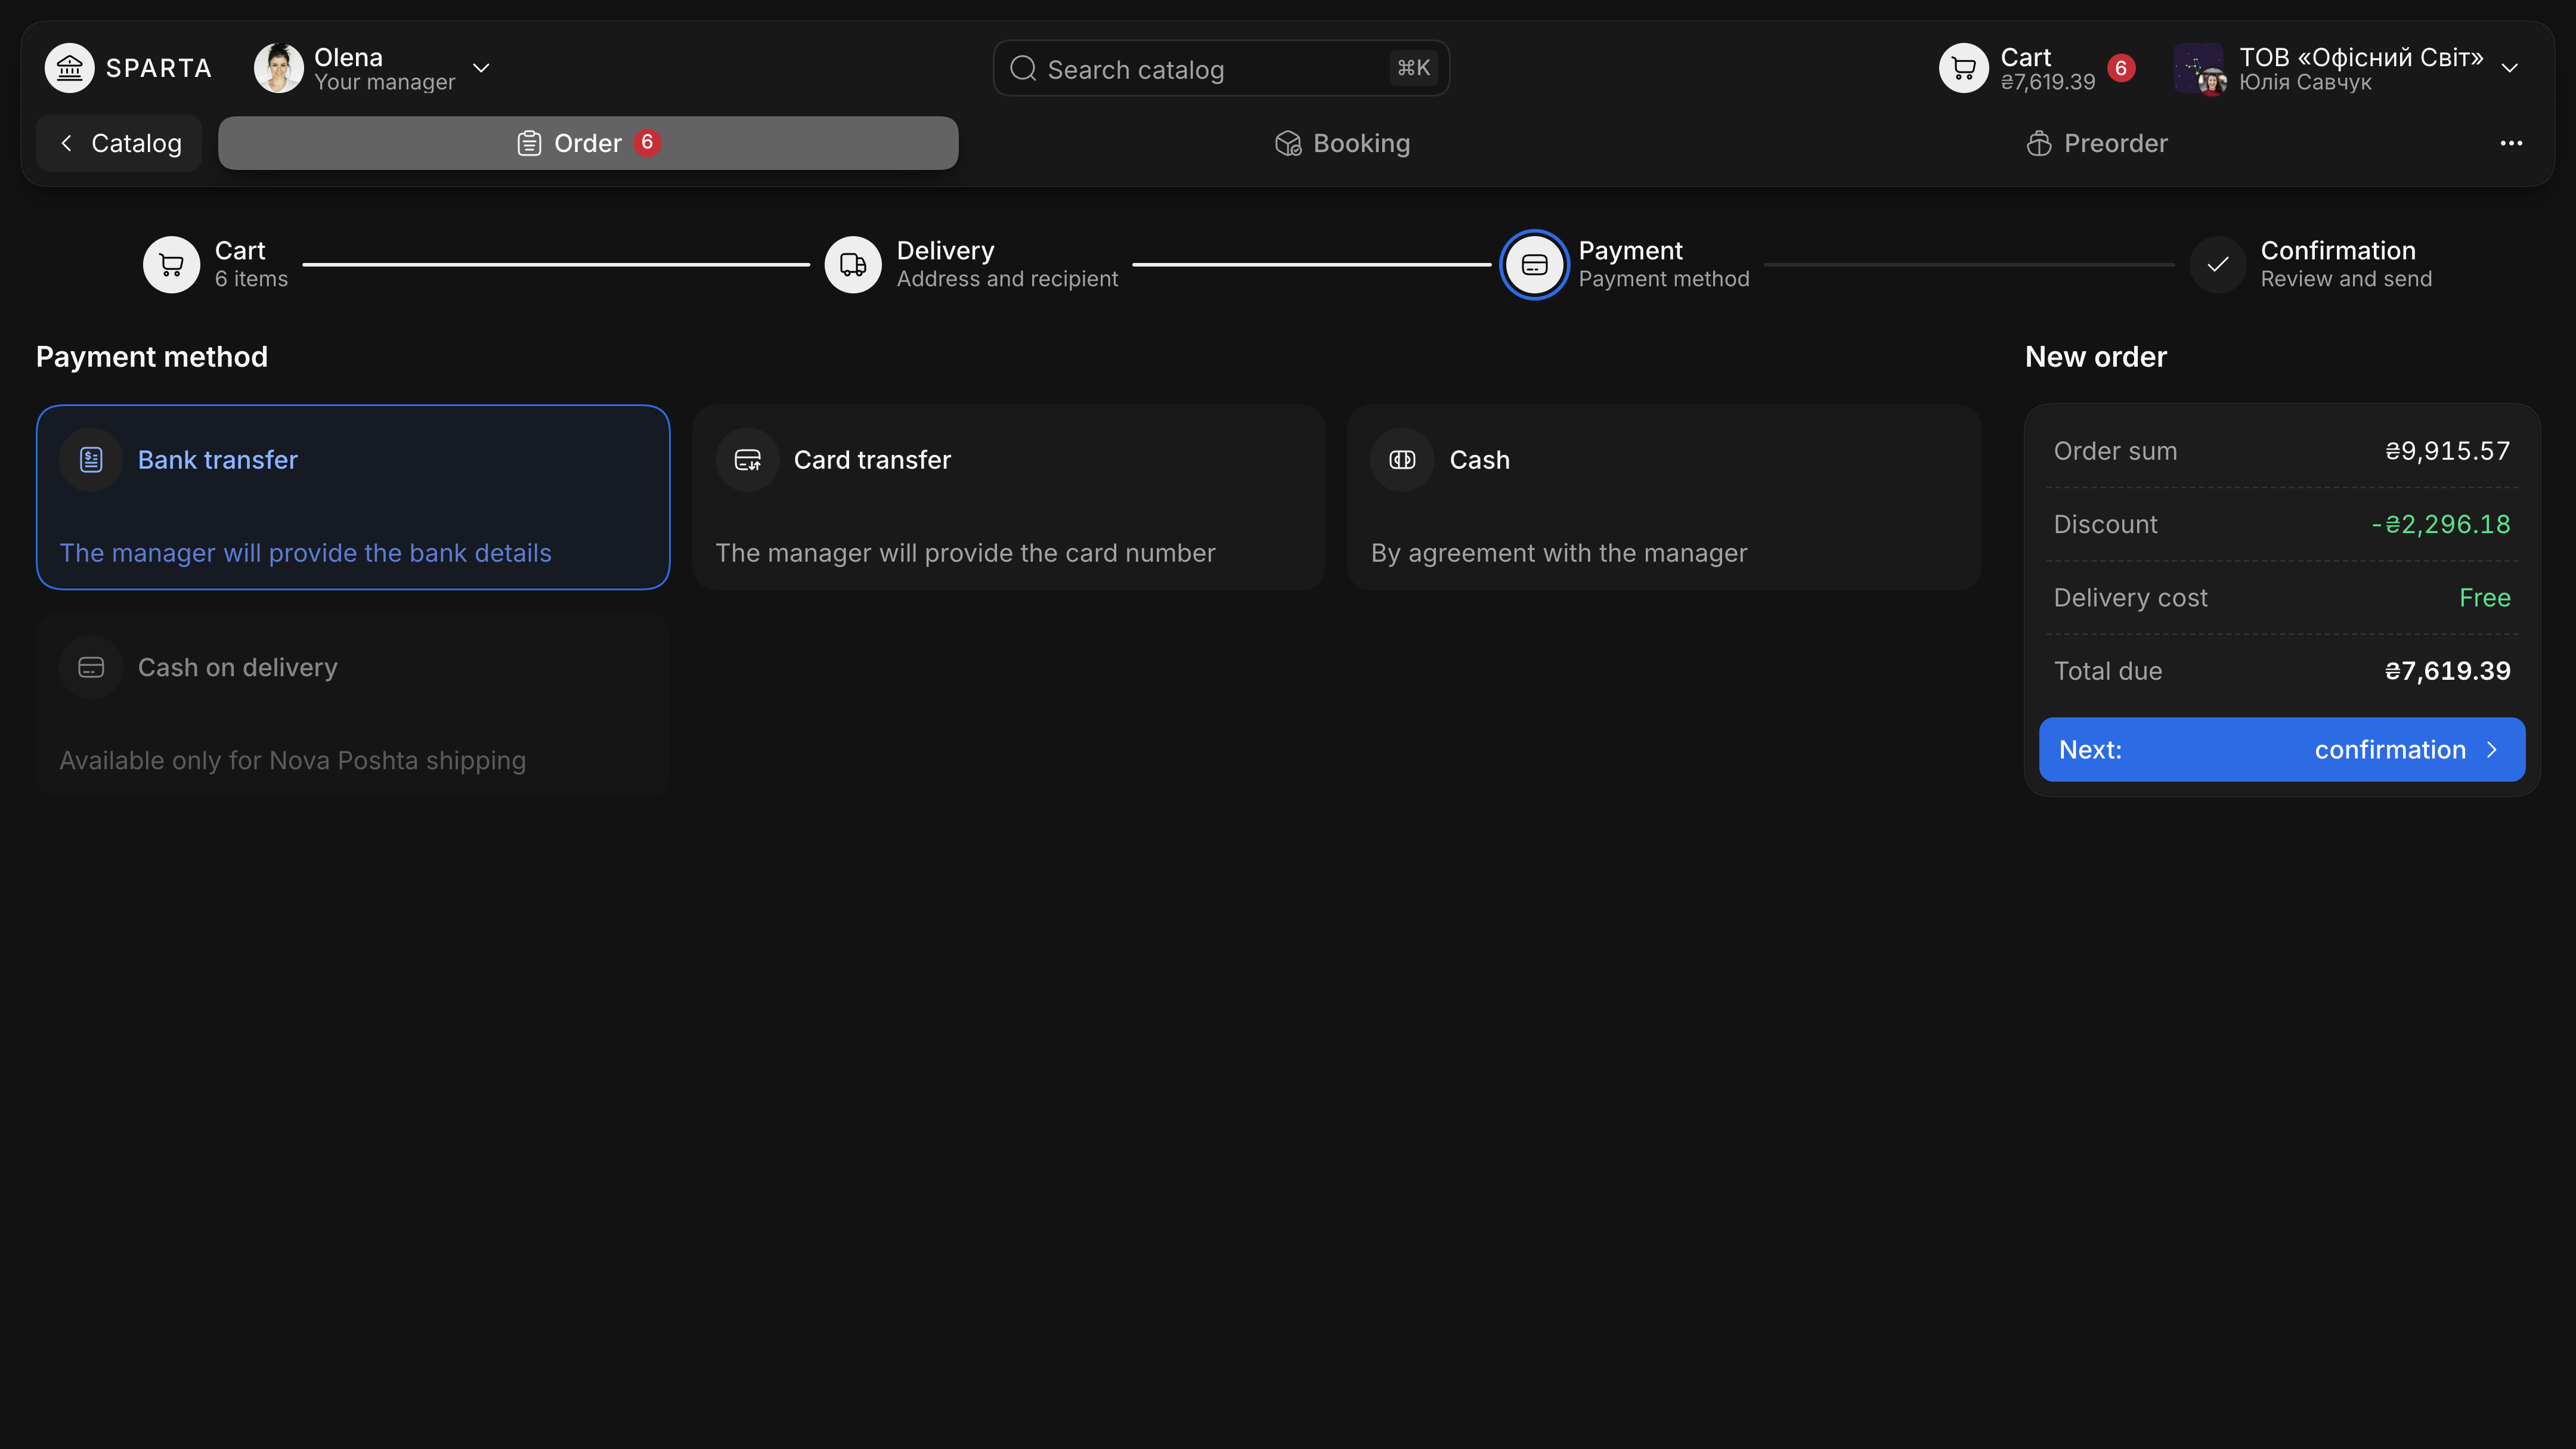Click the Order tab count badge
2576x1449 pixels.
point(647,143)
